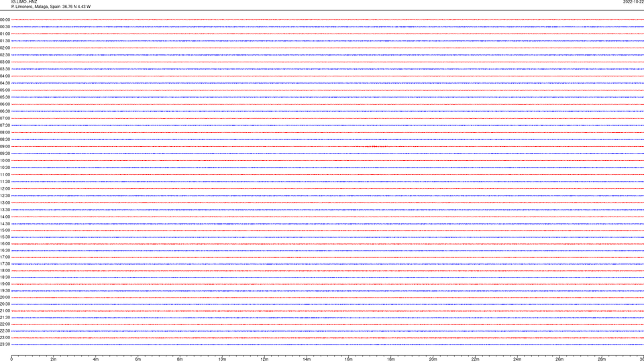Image resolution: width=644 pixels, height=362 pixels.
Task: Click the 13:30 row label
Action: tap(5, 210)
